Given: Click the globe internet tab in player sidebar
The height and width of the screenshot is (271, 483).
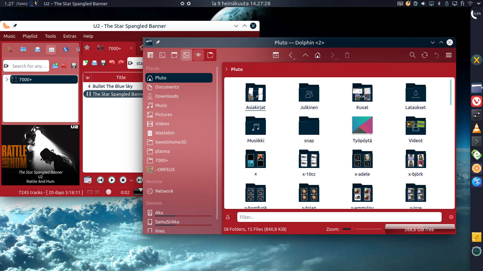Looking at the screenshot, I should 66,49.
